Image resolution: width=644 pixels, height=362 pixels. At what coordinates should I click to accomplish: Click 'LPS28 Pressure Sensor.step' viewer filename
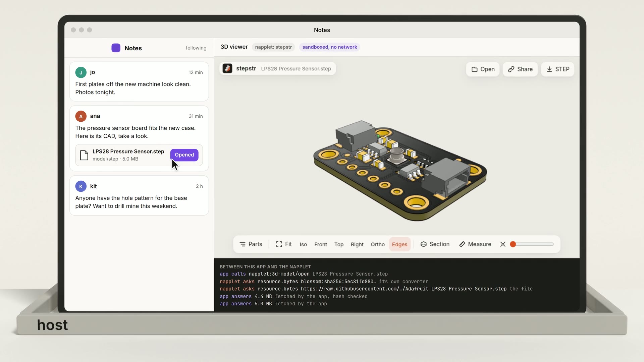click(296, 68)
